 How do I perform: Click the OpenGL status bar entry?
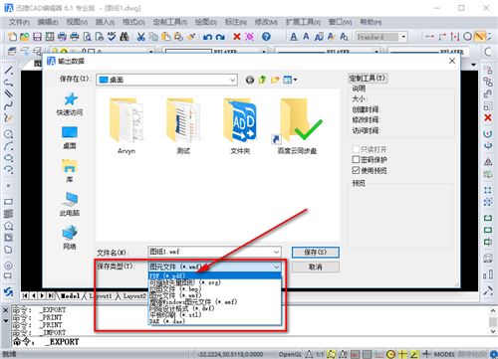tap(290, 354)
